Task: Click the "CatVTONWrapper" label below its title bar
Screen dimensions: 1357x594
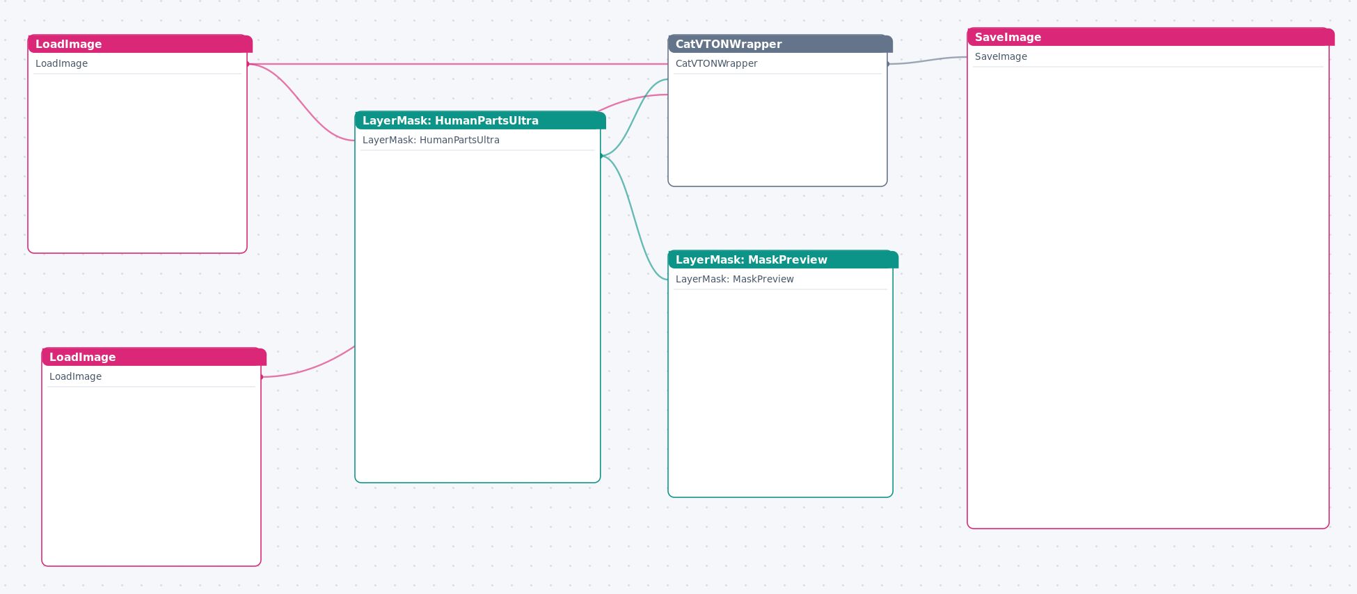Action: [716, 63]
